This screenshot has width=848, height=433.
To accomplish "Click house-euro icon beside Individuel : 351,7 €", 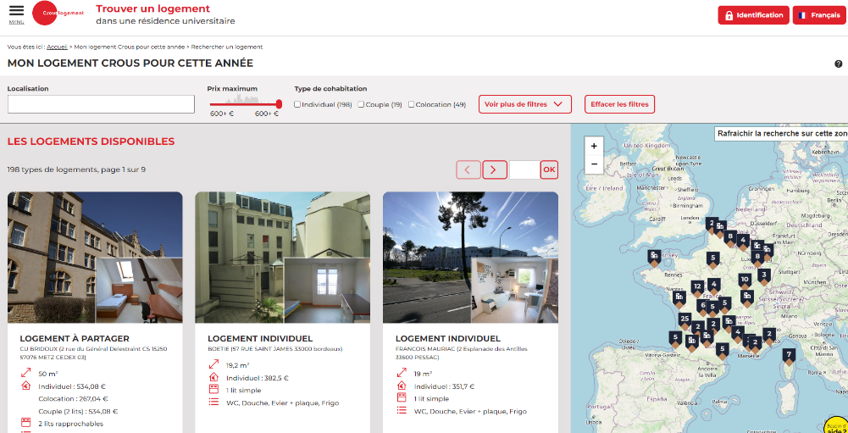I will 402,386.
